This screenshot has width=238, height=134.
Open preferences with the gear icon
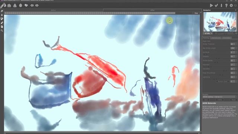pos(231,6)
